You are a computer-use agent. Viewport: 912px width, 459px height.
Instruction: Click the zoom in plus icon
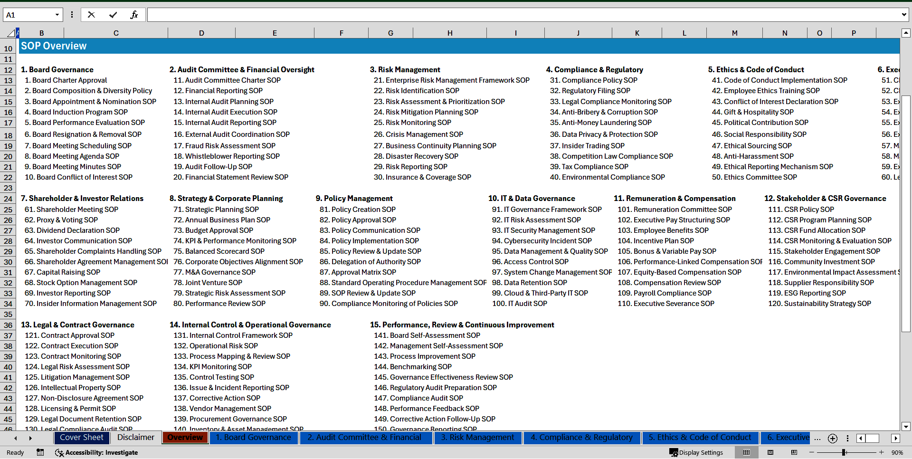click(x=882, y=452)
